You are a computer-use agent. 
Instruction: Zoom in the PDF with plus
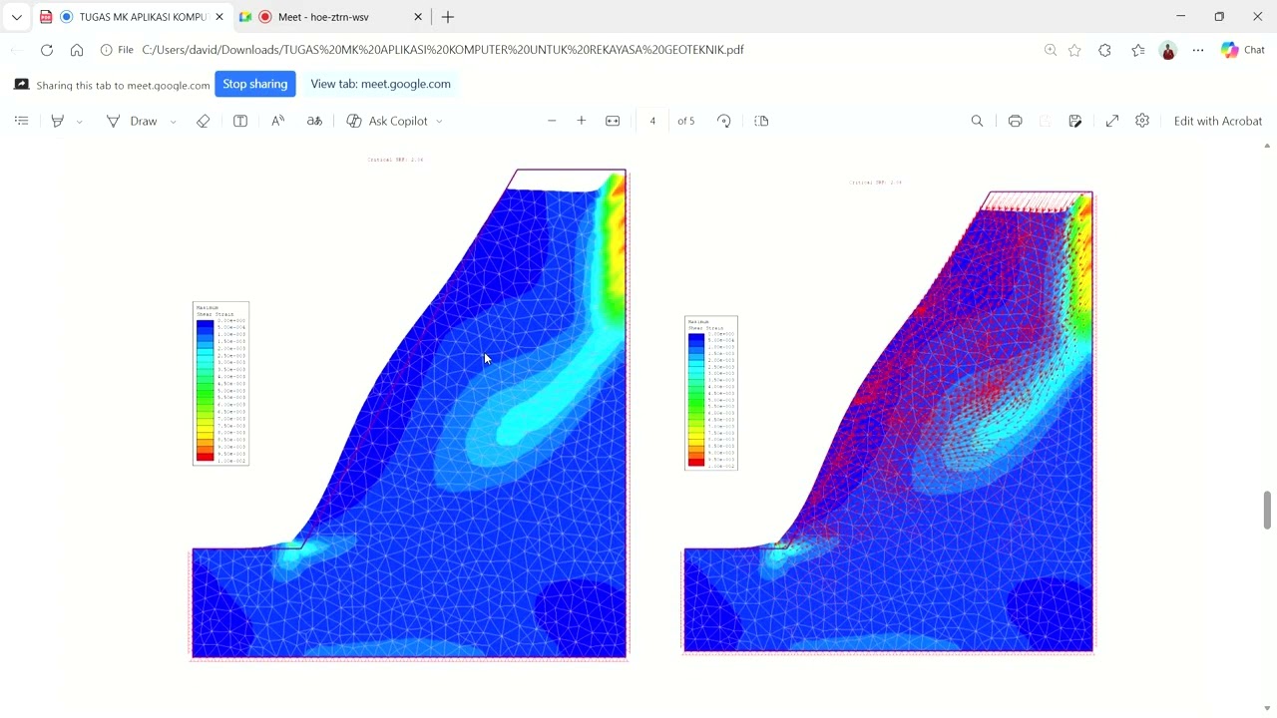point(582,121)
